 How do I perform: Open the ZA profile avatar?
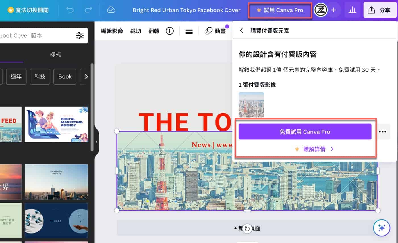[x=321, y=11]
